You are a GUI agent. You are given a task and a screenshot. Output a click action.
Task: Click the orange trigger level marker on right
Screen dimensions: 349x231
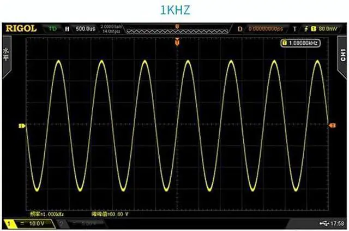tap(332, 126)
